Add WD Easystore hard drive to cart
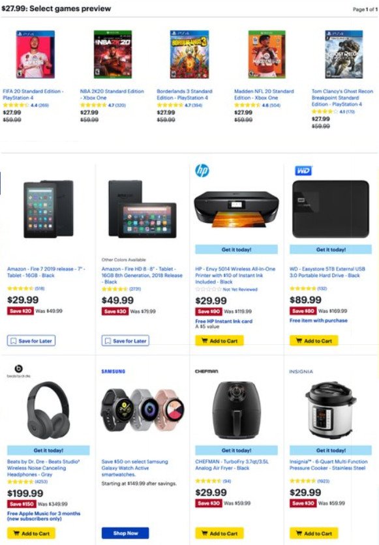 [314, 341]
